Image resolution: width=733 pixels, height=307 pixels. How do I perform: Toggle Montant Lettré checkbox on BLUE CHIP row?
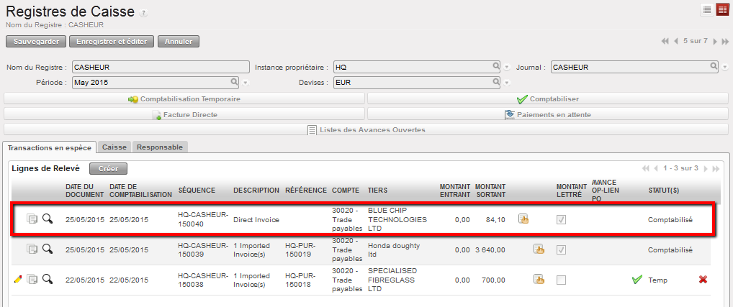click(561, 219)
